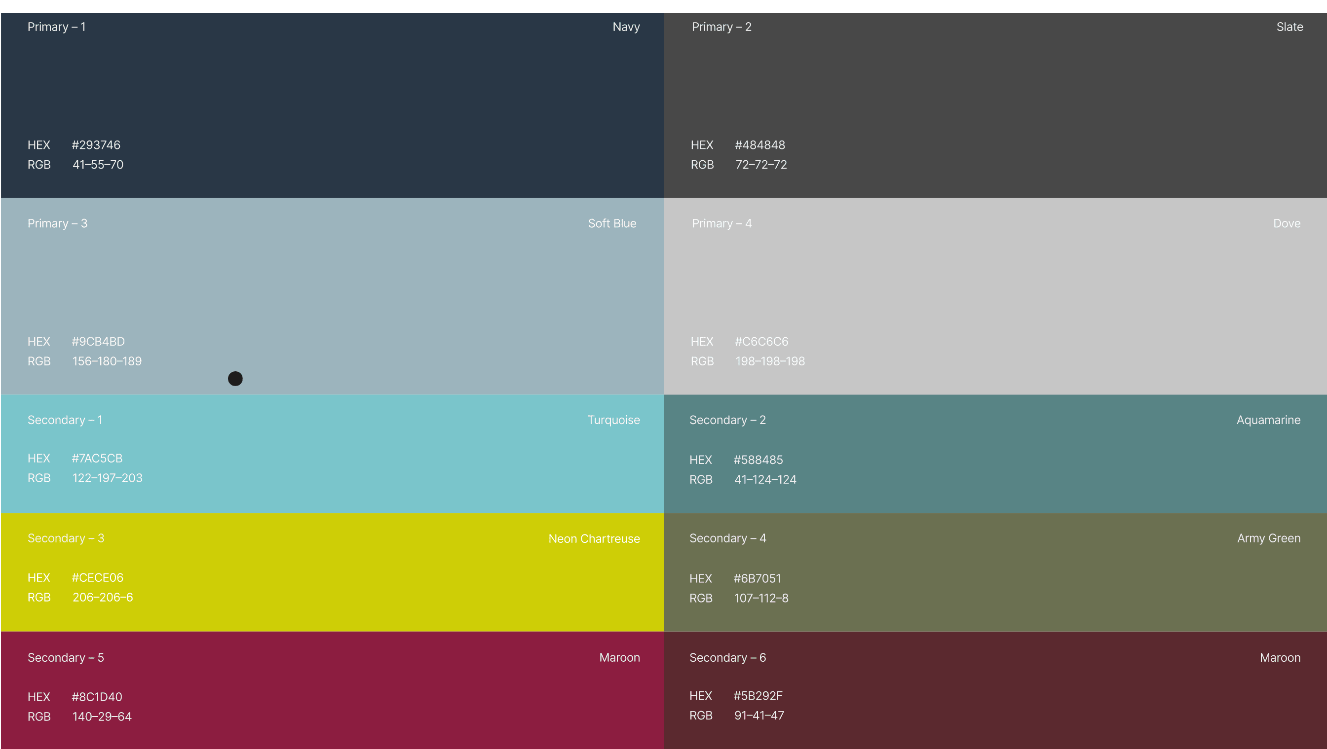Click the Secondary – 2 label
This screenshot has width=1327, height=749.
click(x=727, y=420)
